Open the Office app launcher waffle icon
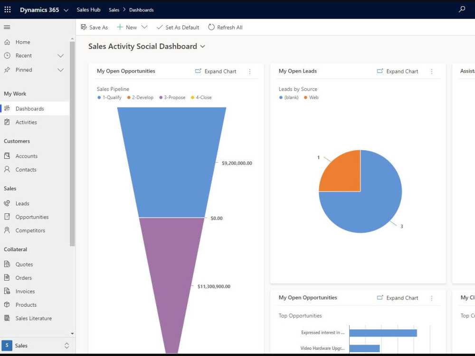475x356 pixels. click(7, 9)
